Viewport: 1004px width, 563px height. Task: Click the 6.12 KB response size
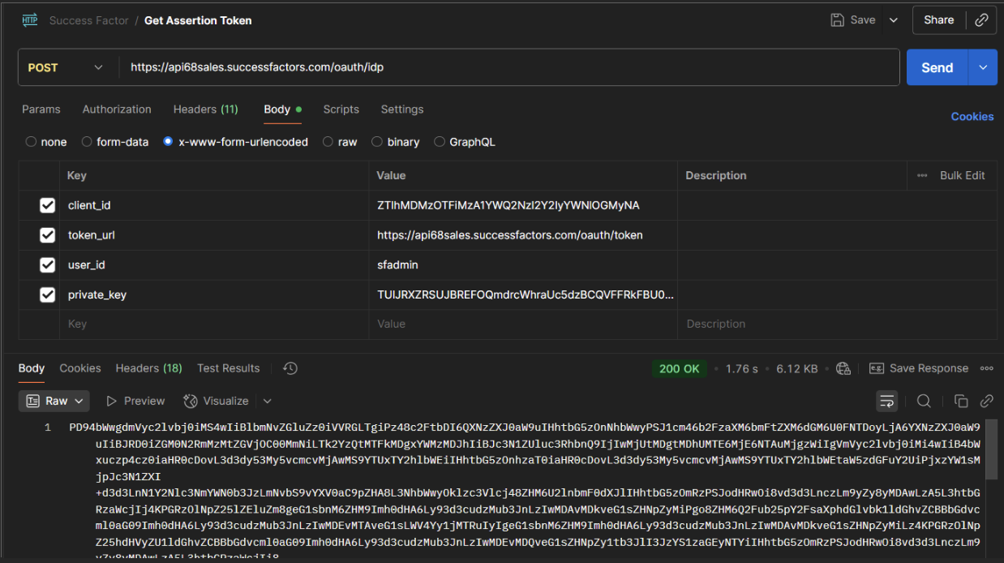pos(797,368)
